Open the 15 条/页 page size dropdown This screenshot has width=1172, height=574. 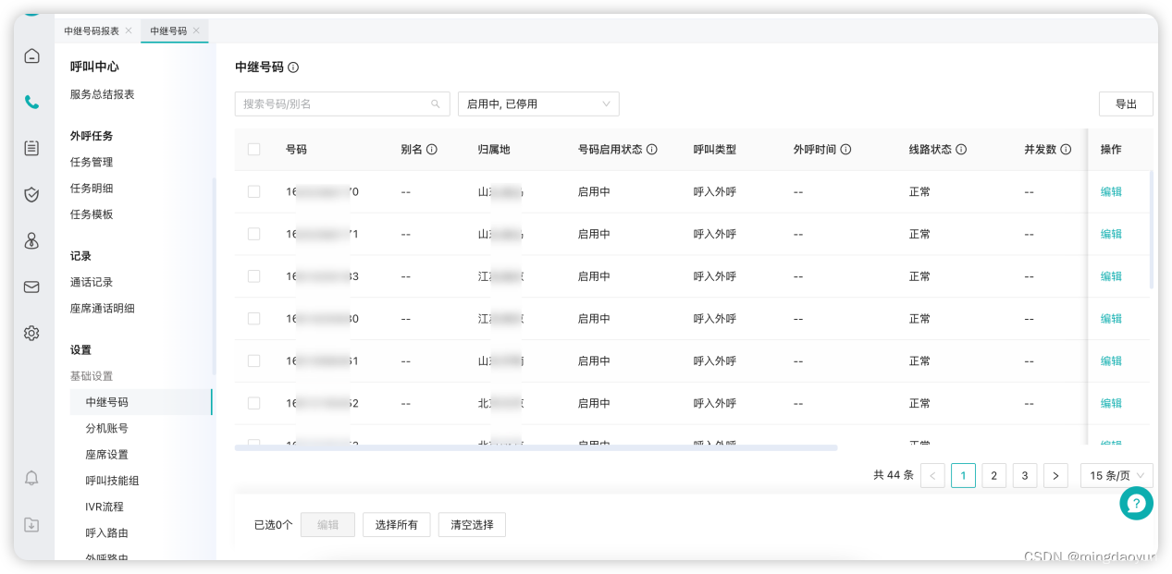click(1116, 475)
